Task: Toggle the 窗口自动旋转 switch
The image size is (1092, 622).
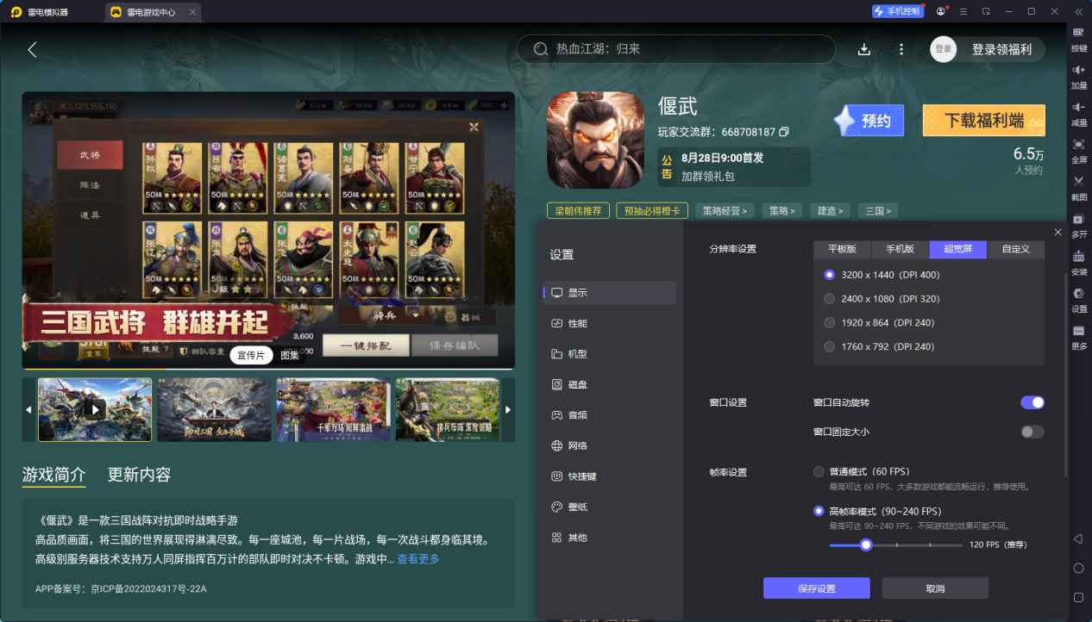Action: 1032,402
